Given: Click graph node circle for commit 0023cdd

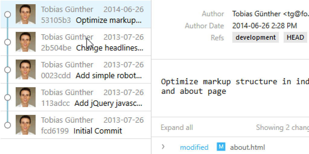Looking at the screenshot, I should 8,69.
